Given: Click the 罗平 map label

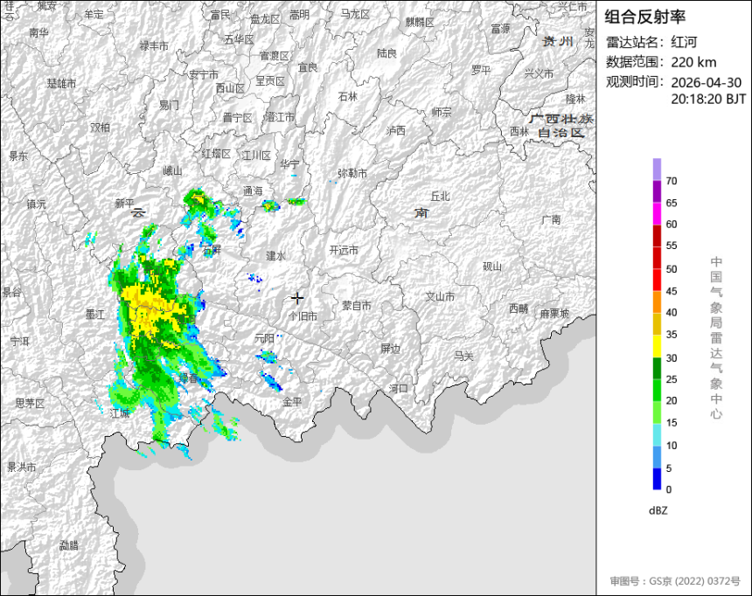Looking at the screenshot, I should tap(481, 71).
